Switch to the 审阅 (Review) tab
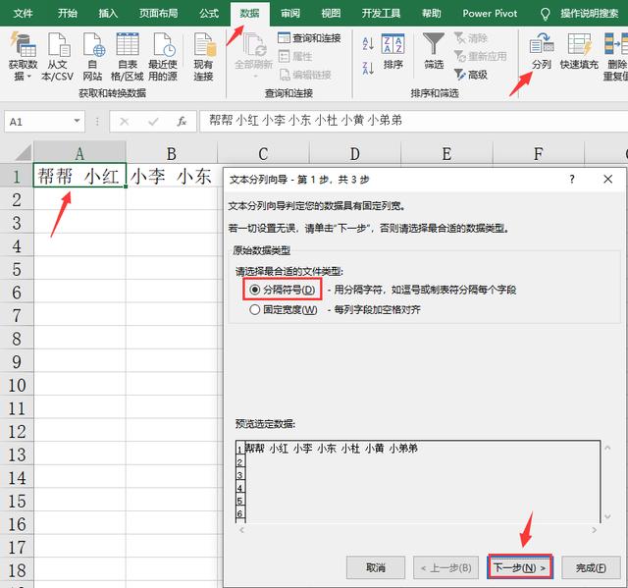The width and height of the screenshot is (628, 588). coord(290,14)
